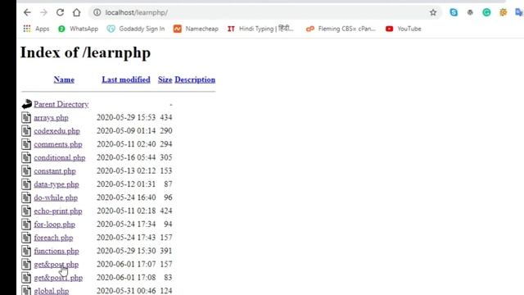Open the Namecheap bookmark
This screenshot has width=524, height=295.
point(196,29)
